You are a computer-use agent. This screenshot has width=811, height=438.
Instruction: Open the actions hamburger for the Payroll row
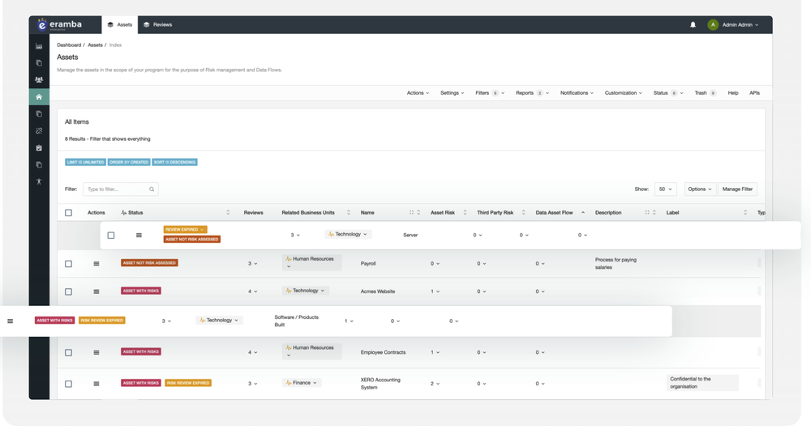(x=97, y=263)
